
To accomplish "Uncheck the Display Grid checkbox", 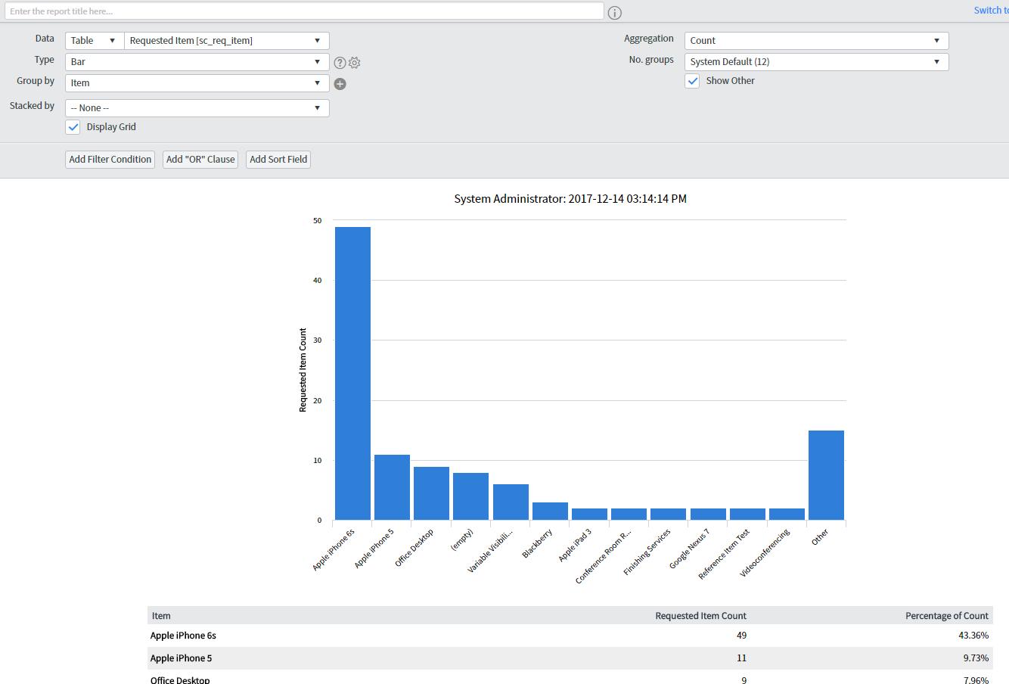I will (73, 127).
